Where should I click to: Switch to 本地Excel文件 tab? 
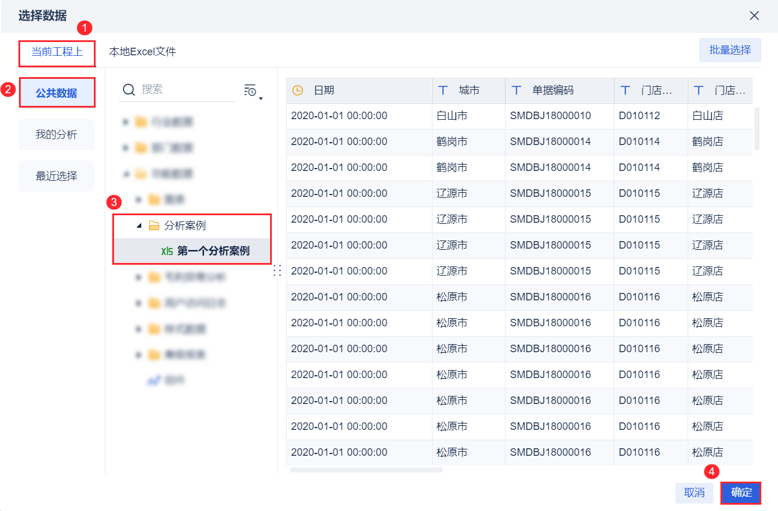[x=142, y=52]
